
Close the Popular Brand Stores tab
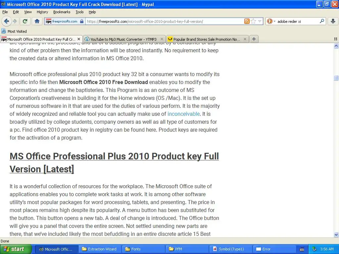[x=245, y=39]
